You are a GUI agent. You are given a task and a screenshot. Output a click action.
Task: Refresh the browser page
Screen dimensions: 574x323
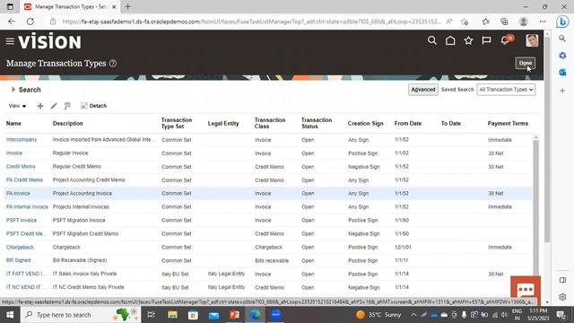[x=30, y=22]
